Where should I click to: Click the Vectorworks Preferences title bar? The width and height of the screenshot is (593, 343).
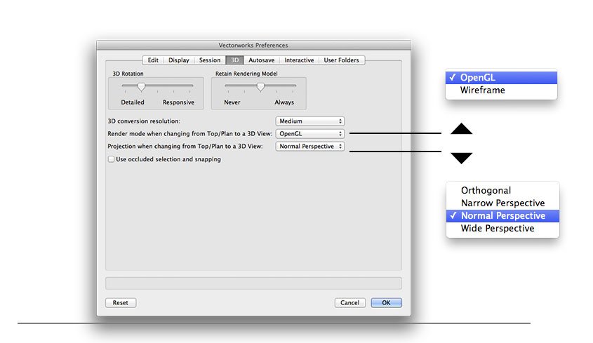pos(253,46)
